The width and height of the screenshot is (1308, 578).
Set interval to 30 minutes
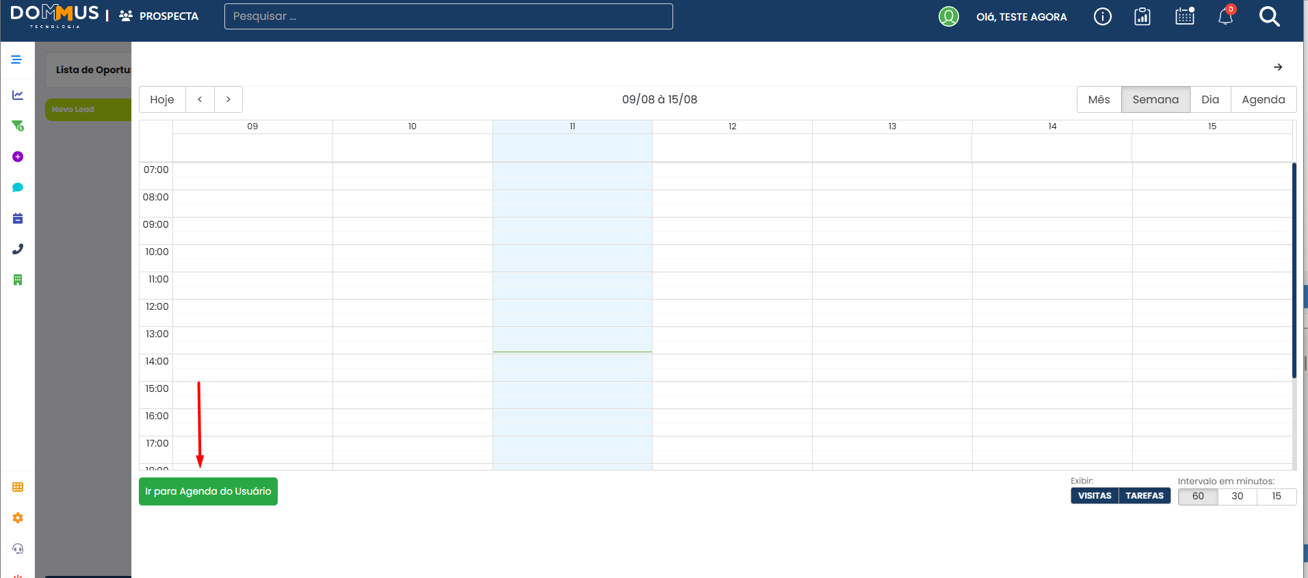(x=1237, y=497)
